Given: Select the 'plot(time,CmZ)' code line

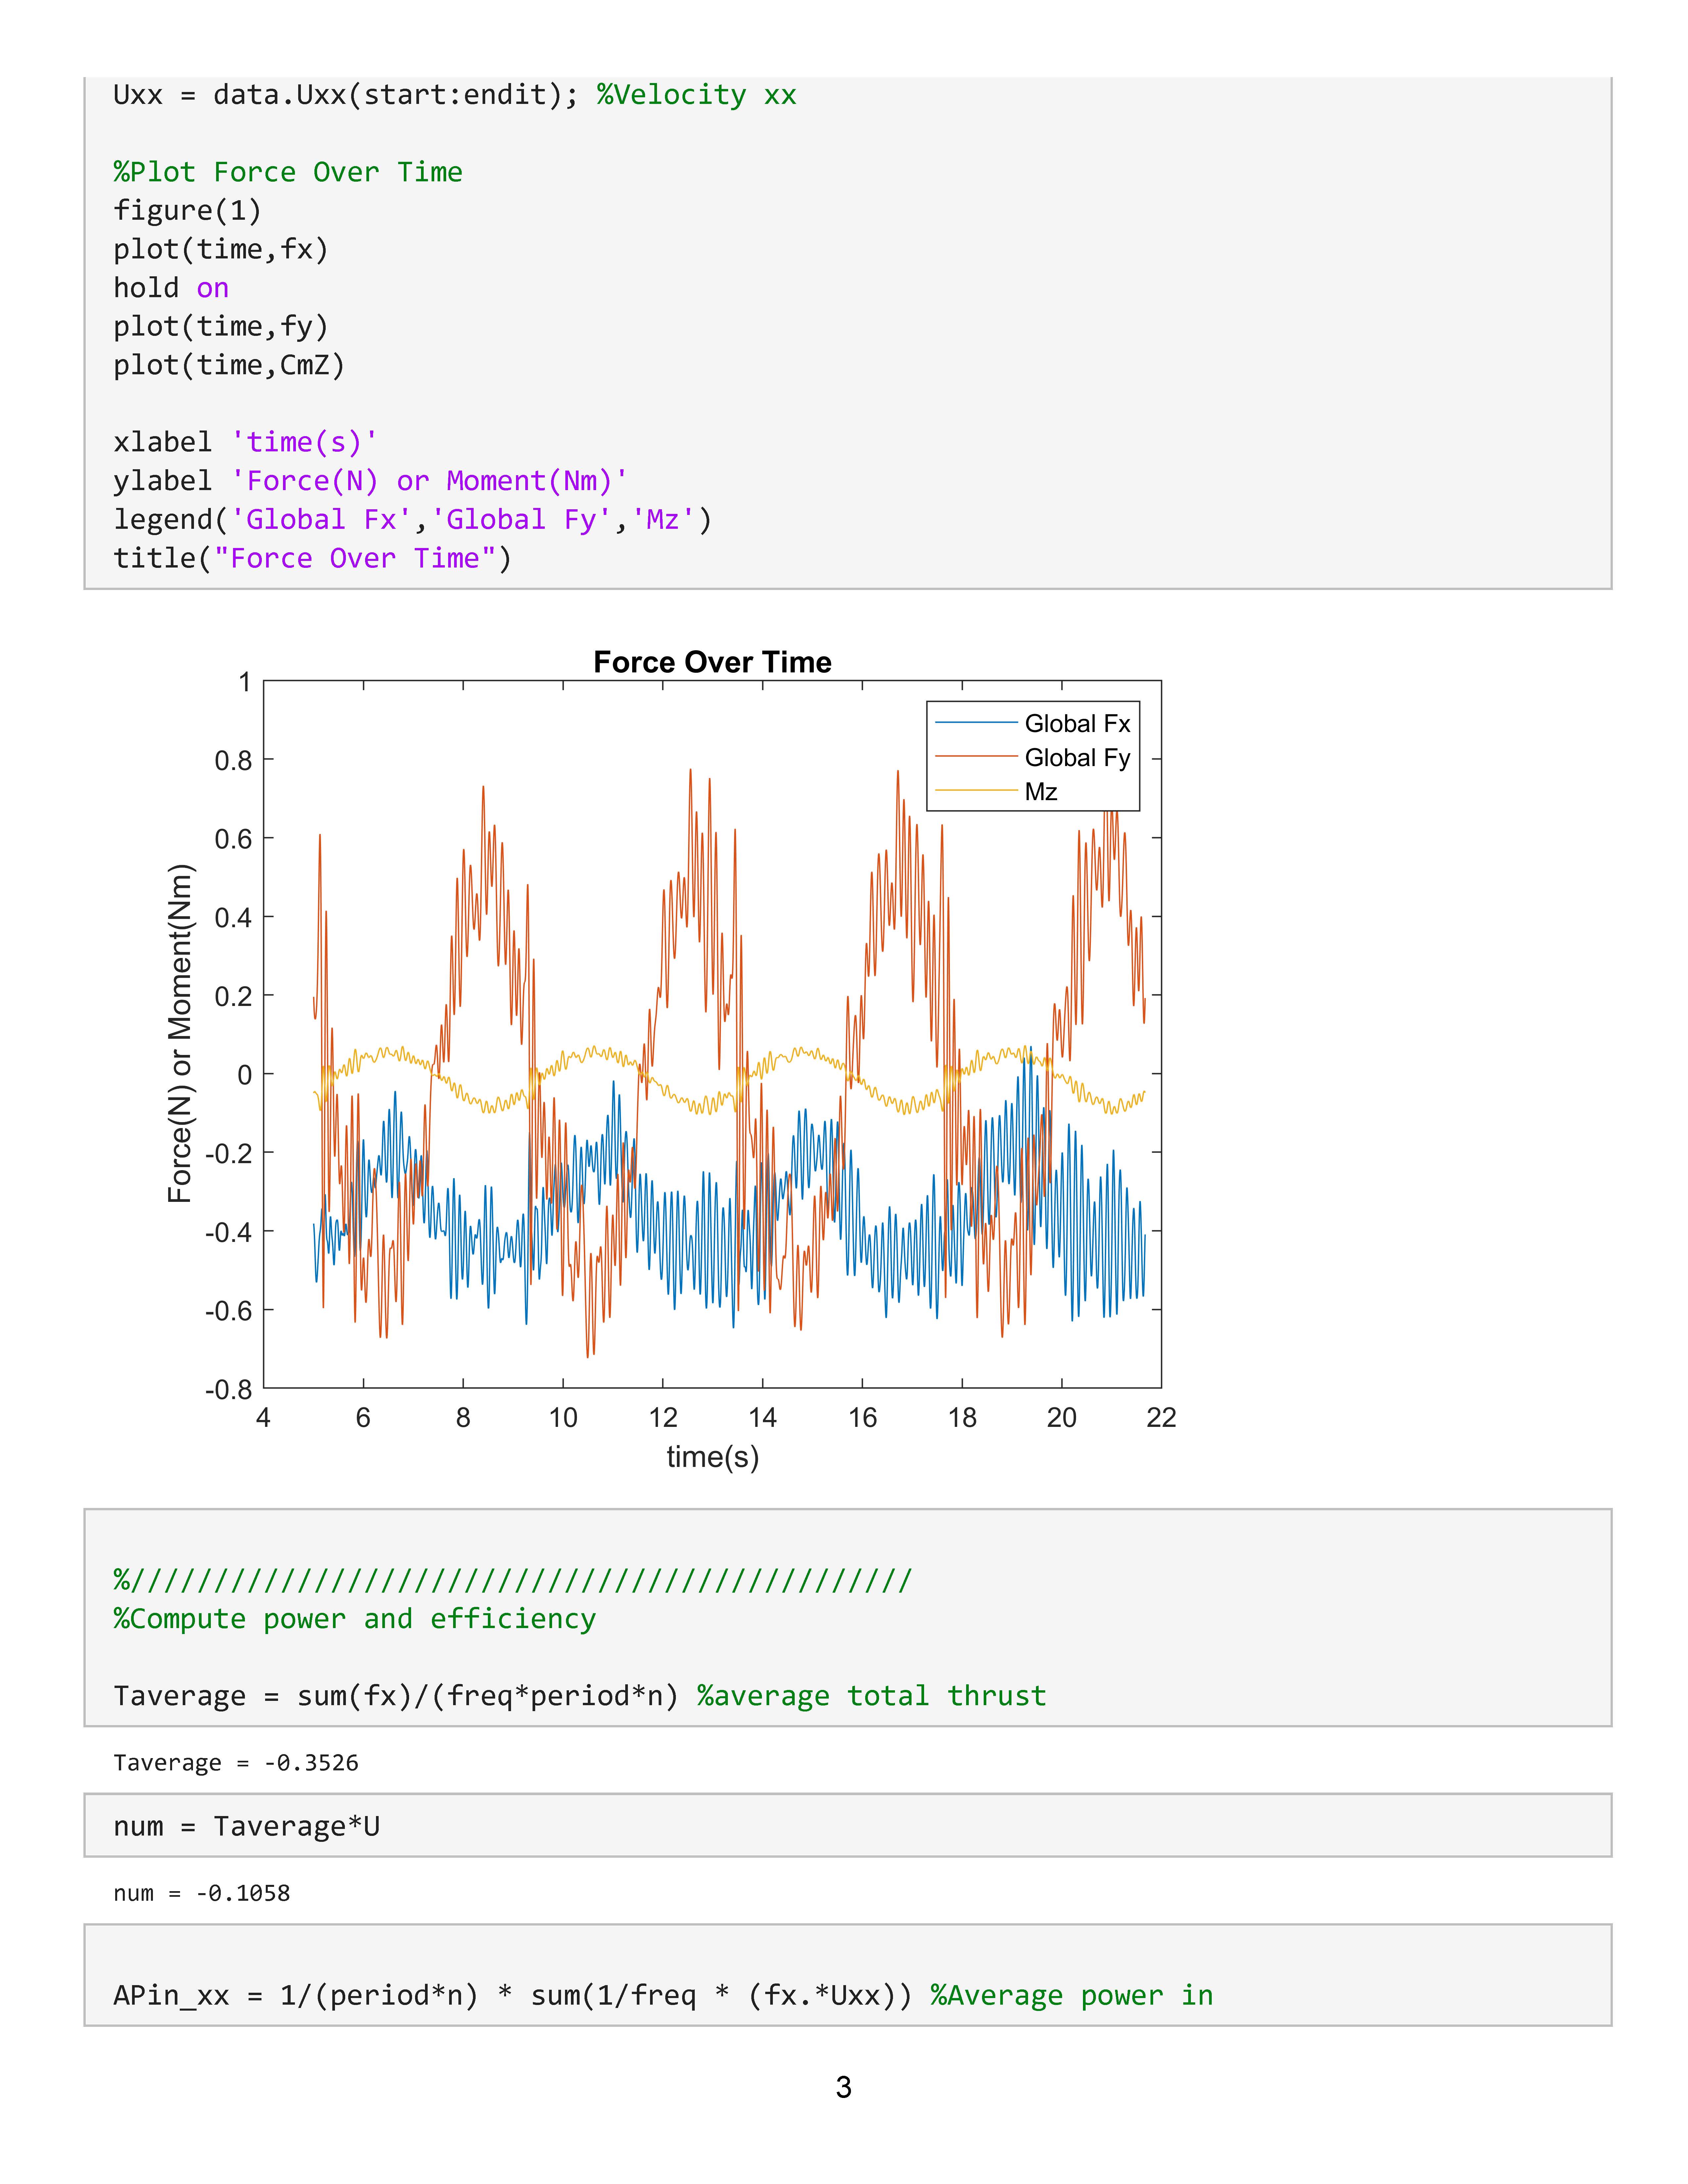Looking at the screenshot, I should pos(229,365).
